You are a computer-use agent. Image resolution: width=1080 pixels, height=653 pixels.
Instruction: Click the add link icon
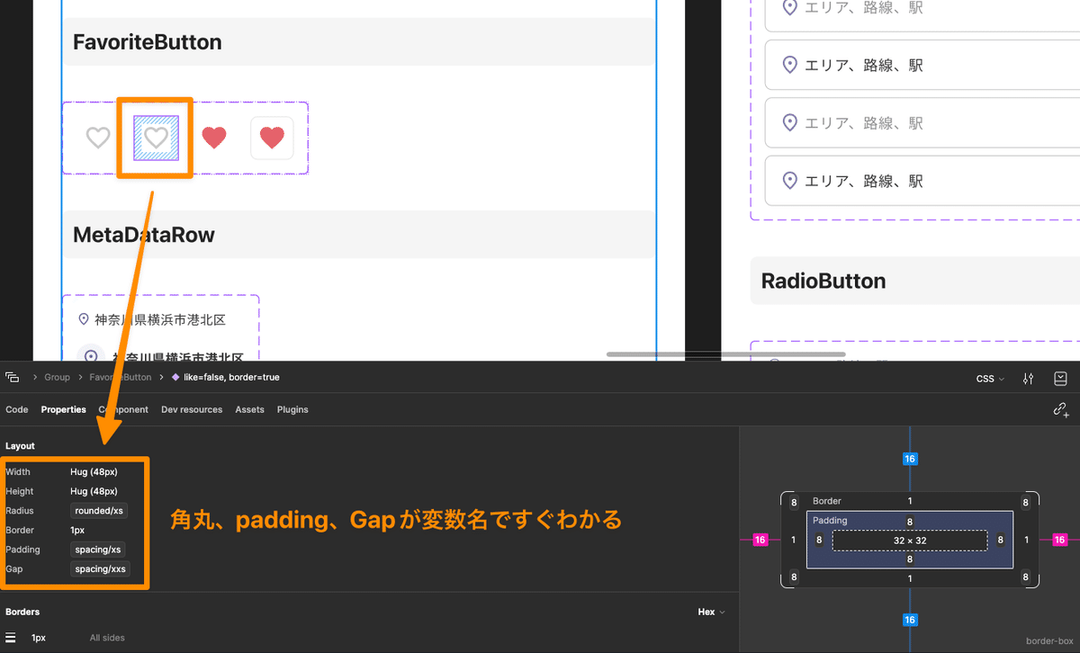pos(1061,409)
